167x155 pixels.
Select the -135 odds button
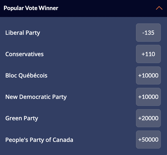tap(148, 33)
